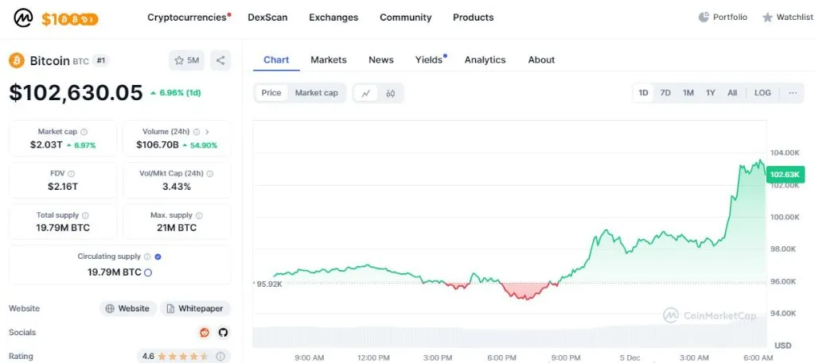Set chart range to 1Y

point(711,93)
